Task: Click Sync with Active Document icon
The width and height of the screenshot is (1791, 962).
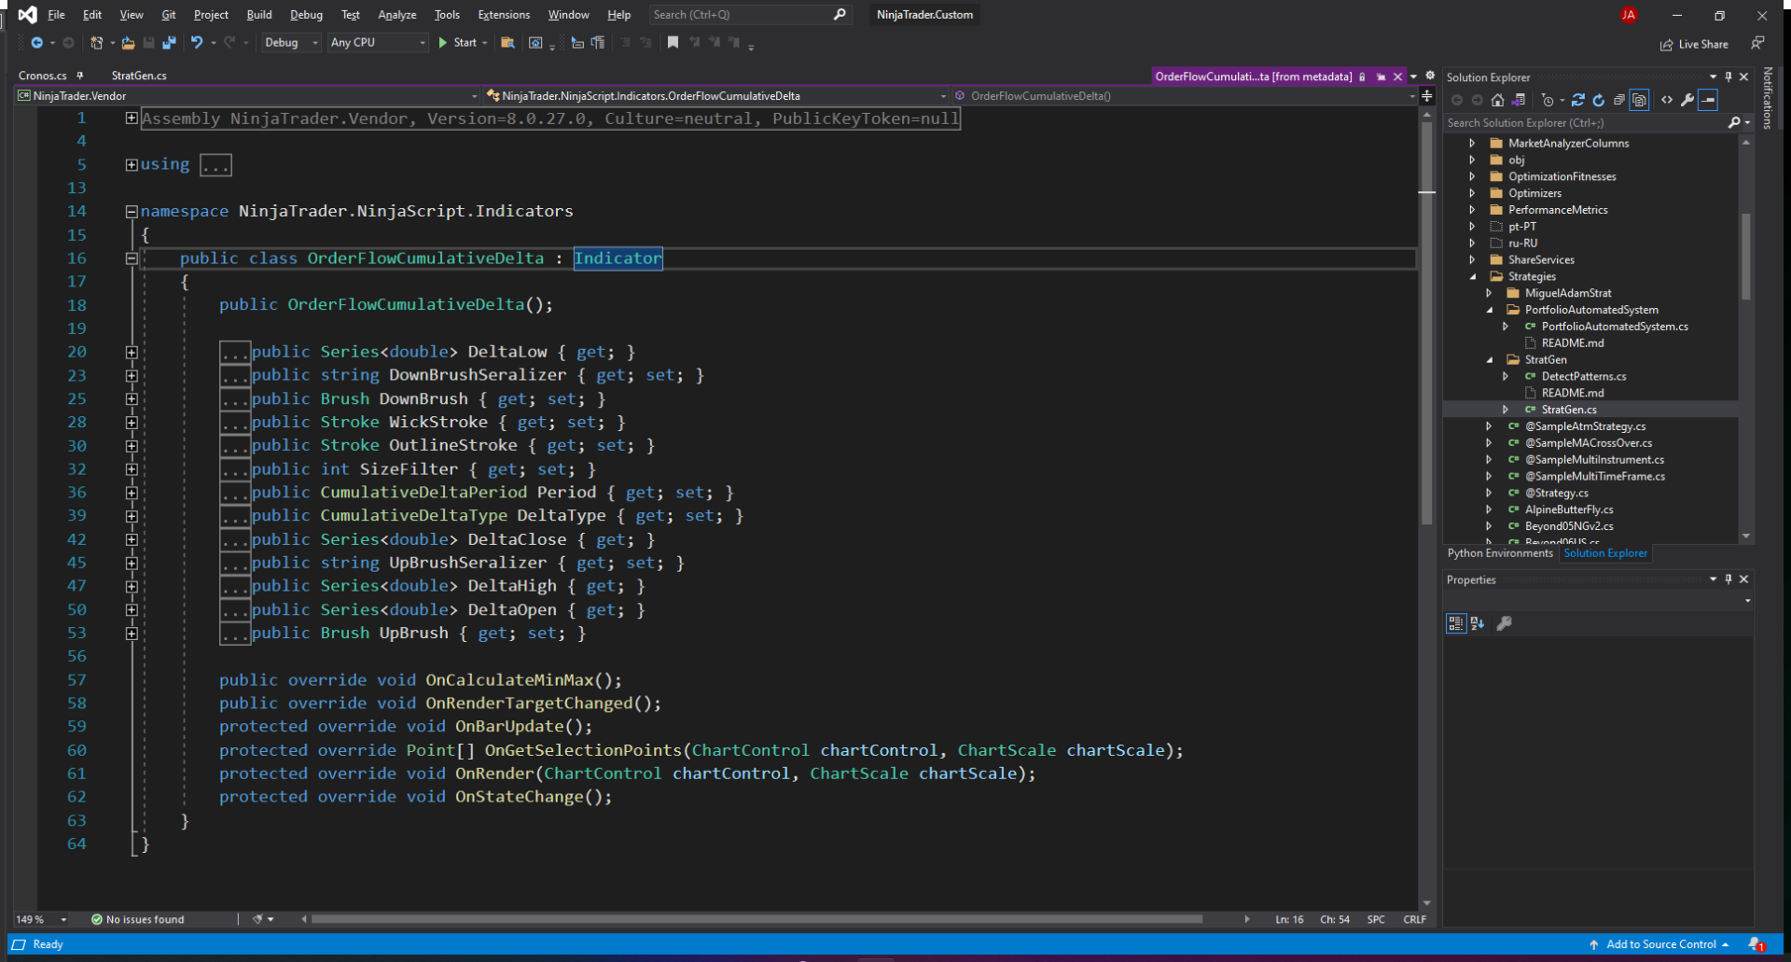Action: tap(1577, 100)
